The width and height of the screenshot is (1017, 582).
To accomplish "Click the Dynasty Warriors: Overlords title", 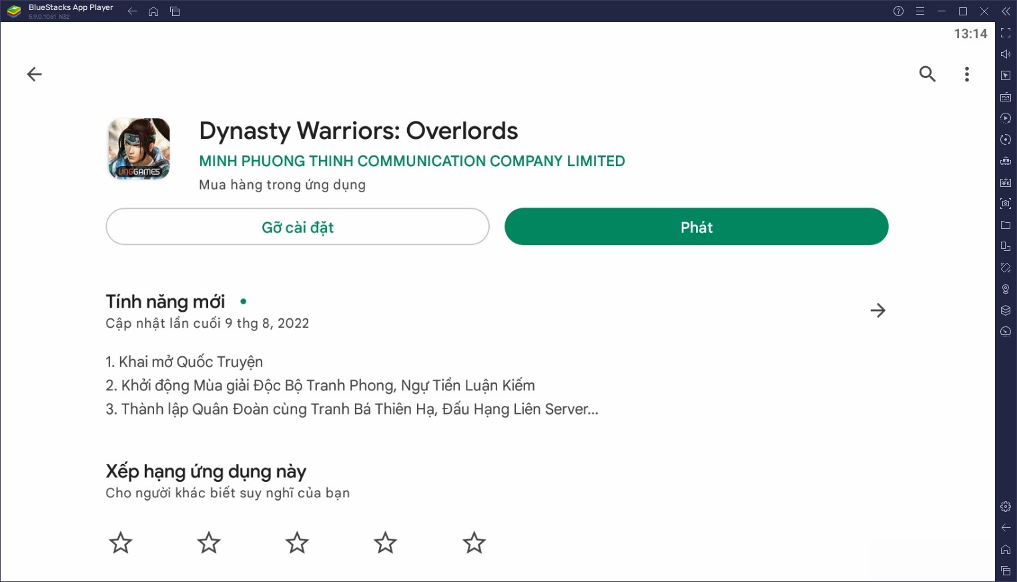I will click(x=358, y=131).
